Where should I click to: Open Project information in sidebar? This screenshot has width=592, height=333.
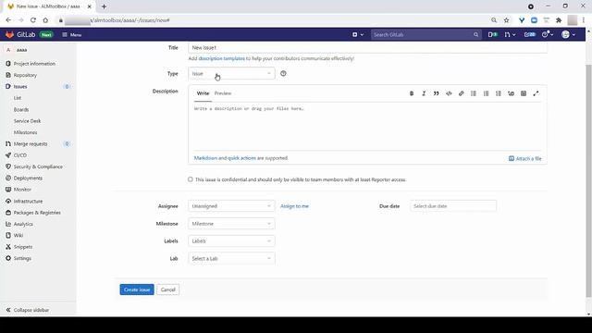coord(34,64)
